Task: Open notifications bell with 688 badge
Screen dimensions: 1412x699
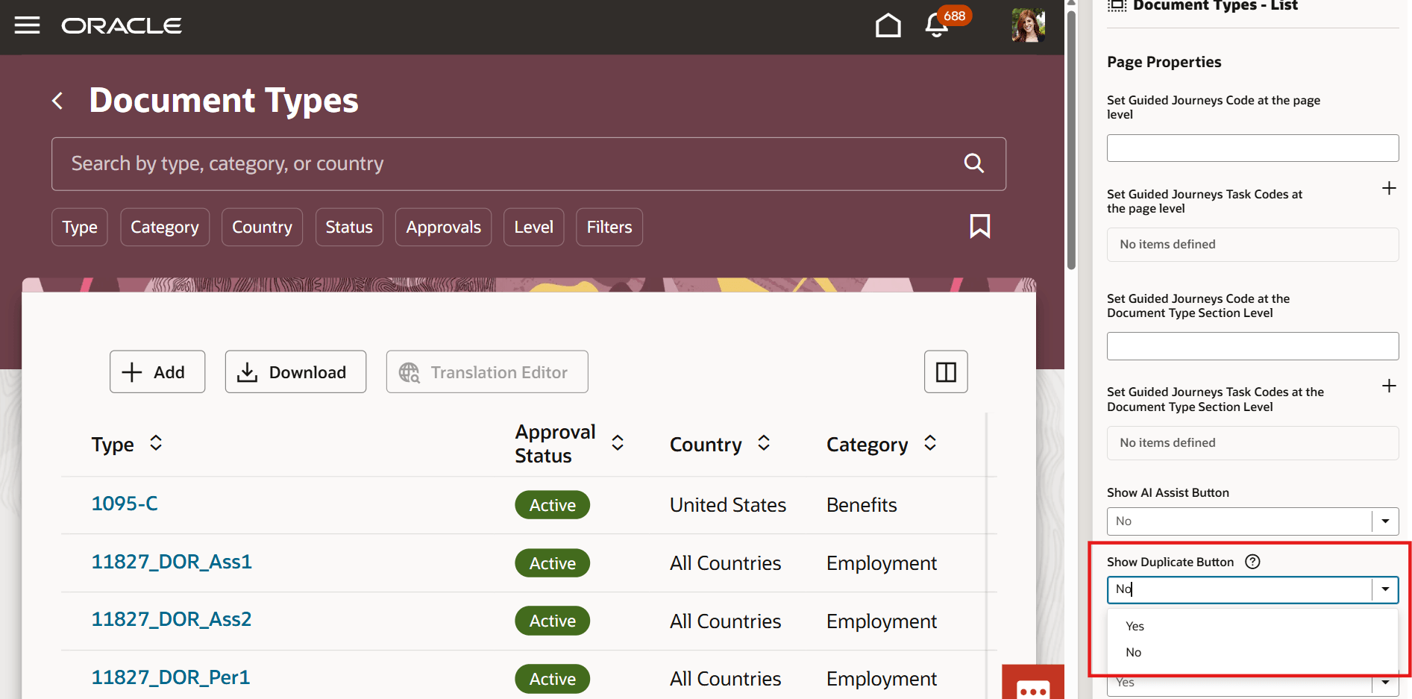Action: pyautogui.click(x=937, y=25)
